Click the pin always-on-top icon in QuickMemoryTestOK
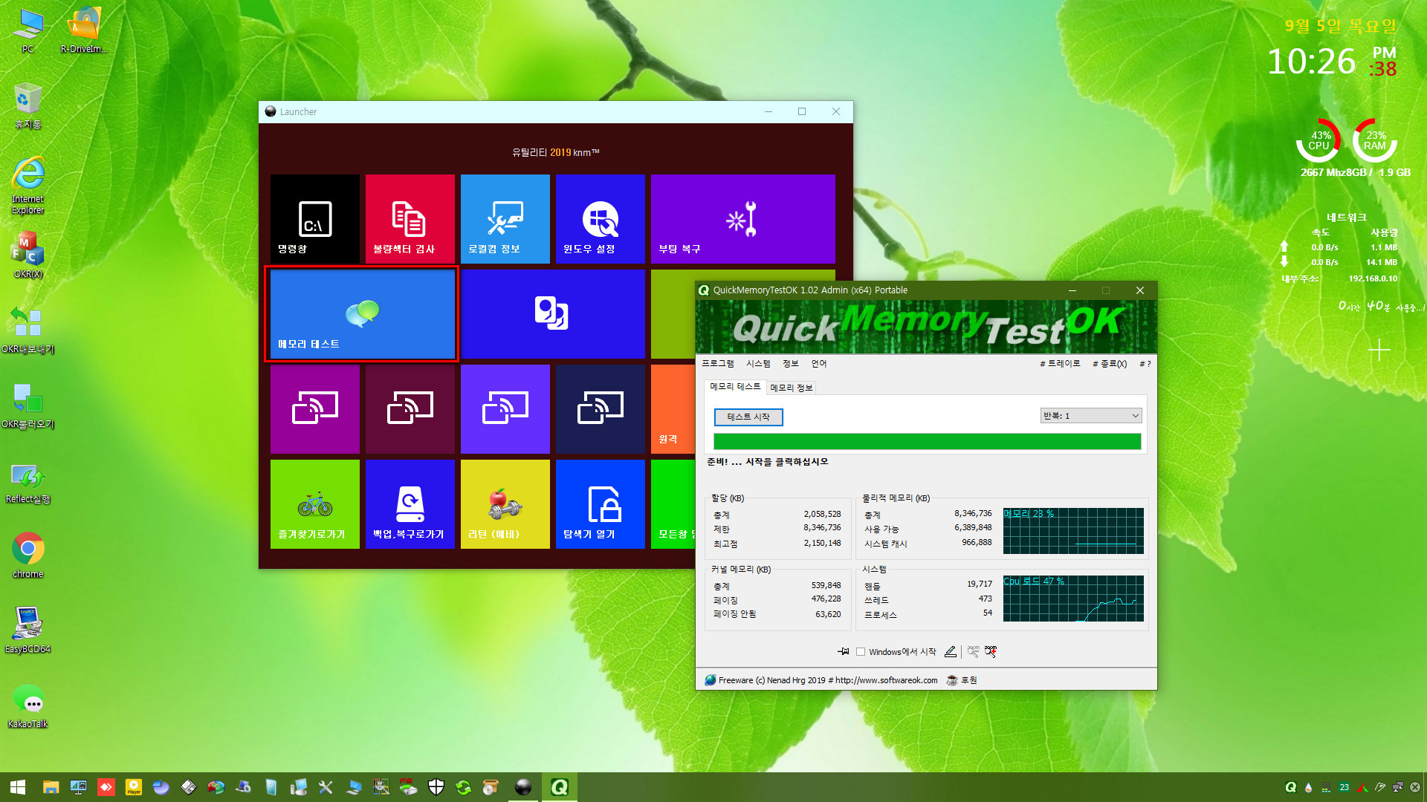1427x802 pixels. coord(844,651)
